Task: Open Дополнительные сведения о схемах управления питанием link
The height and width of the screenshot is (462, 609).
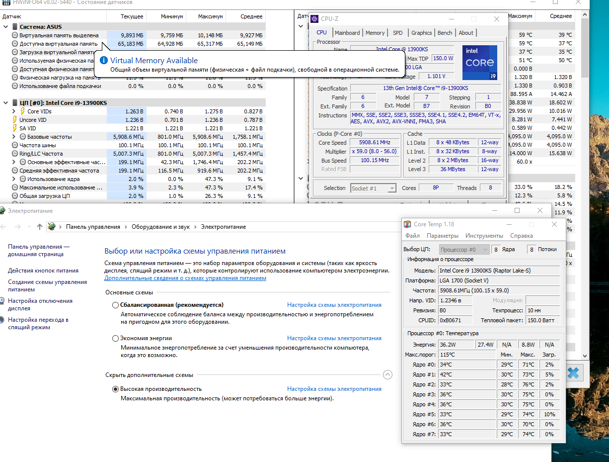Action: tap(185, 278)
